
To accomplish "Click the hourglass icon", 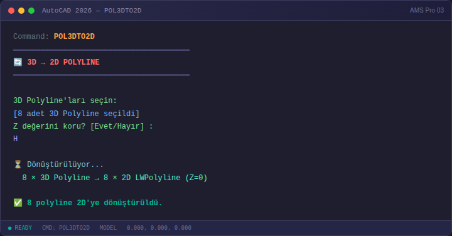I will [x=18, y=164].
